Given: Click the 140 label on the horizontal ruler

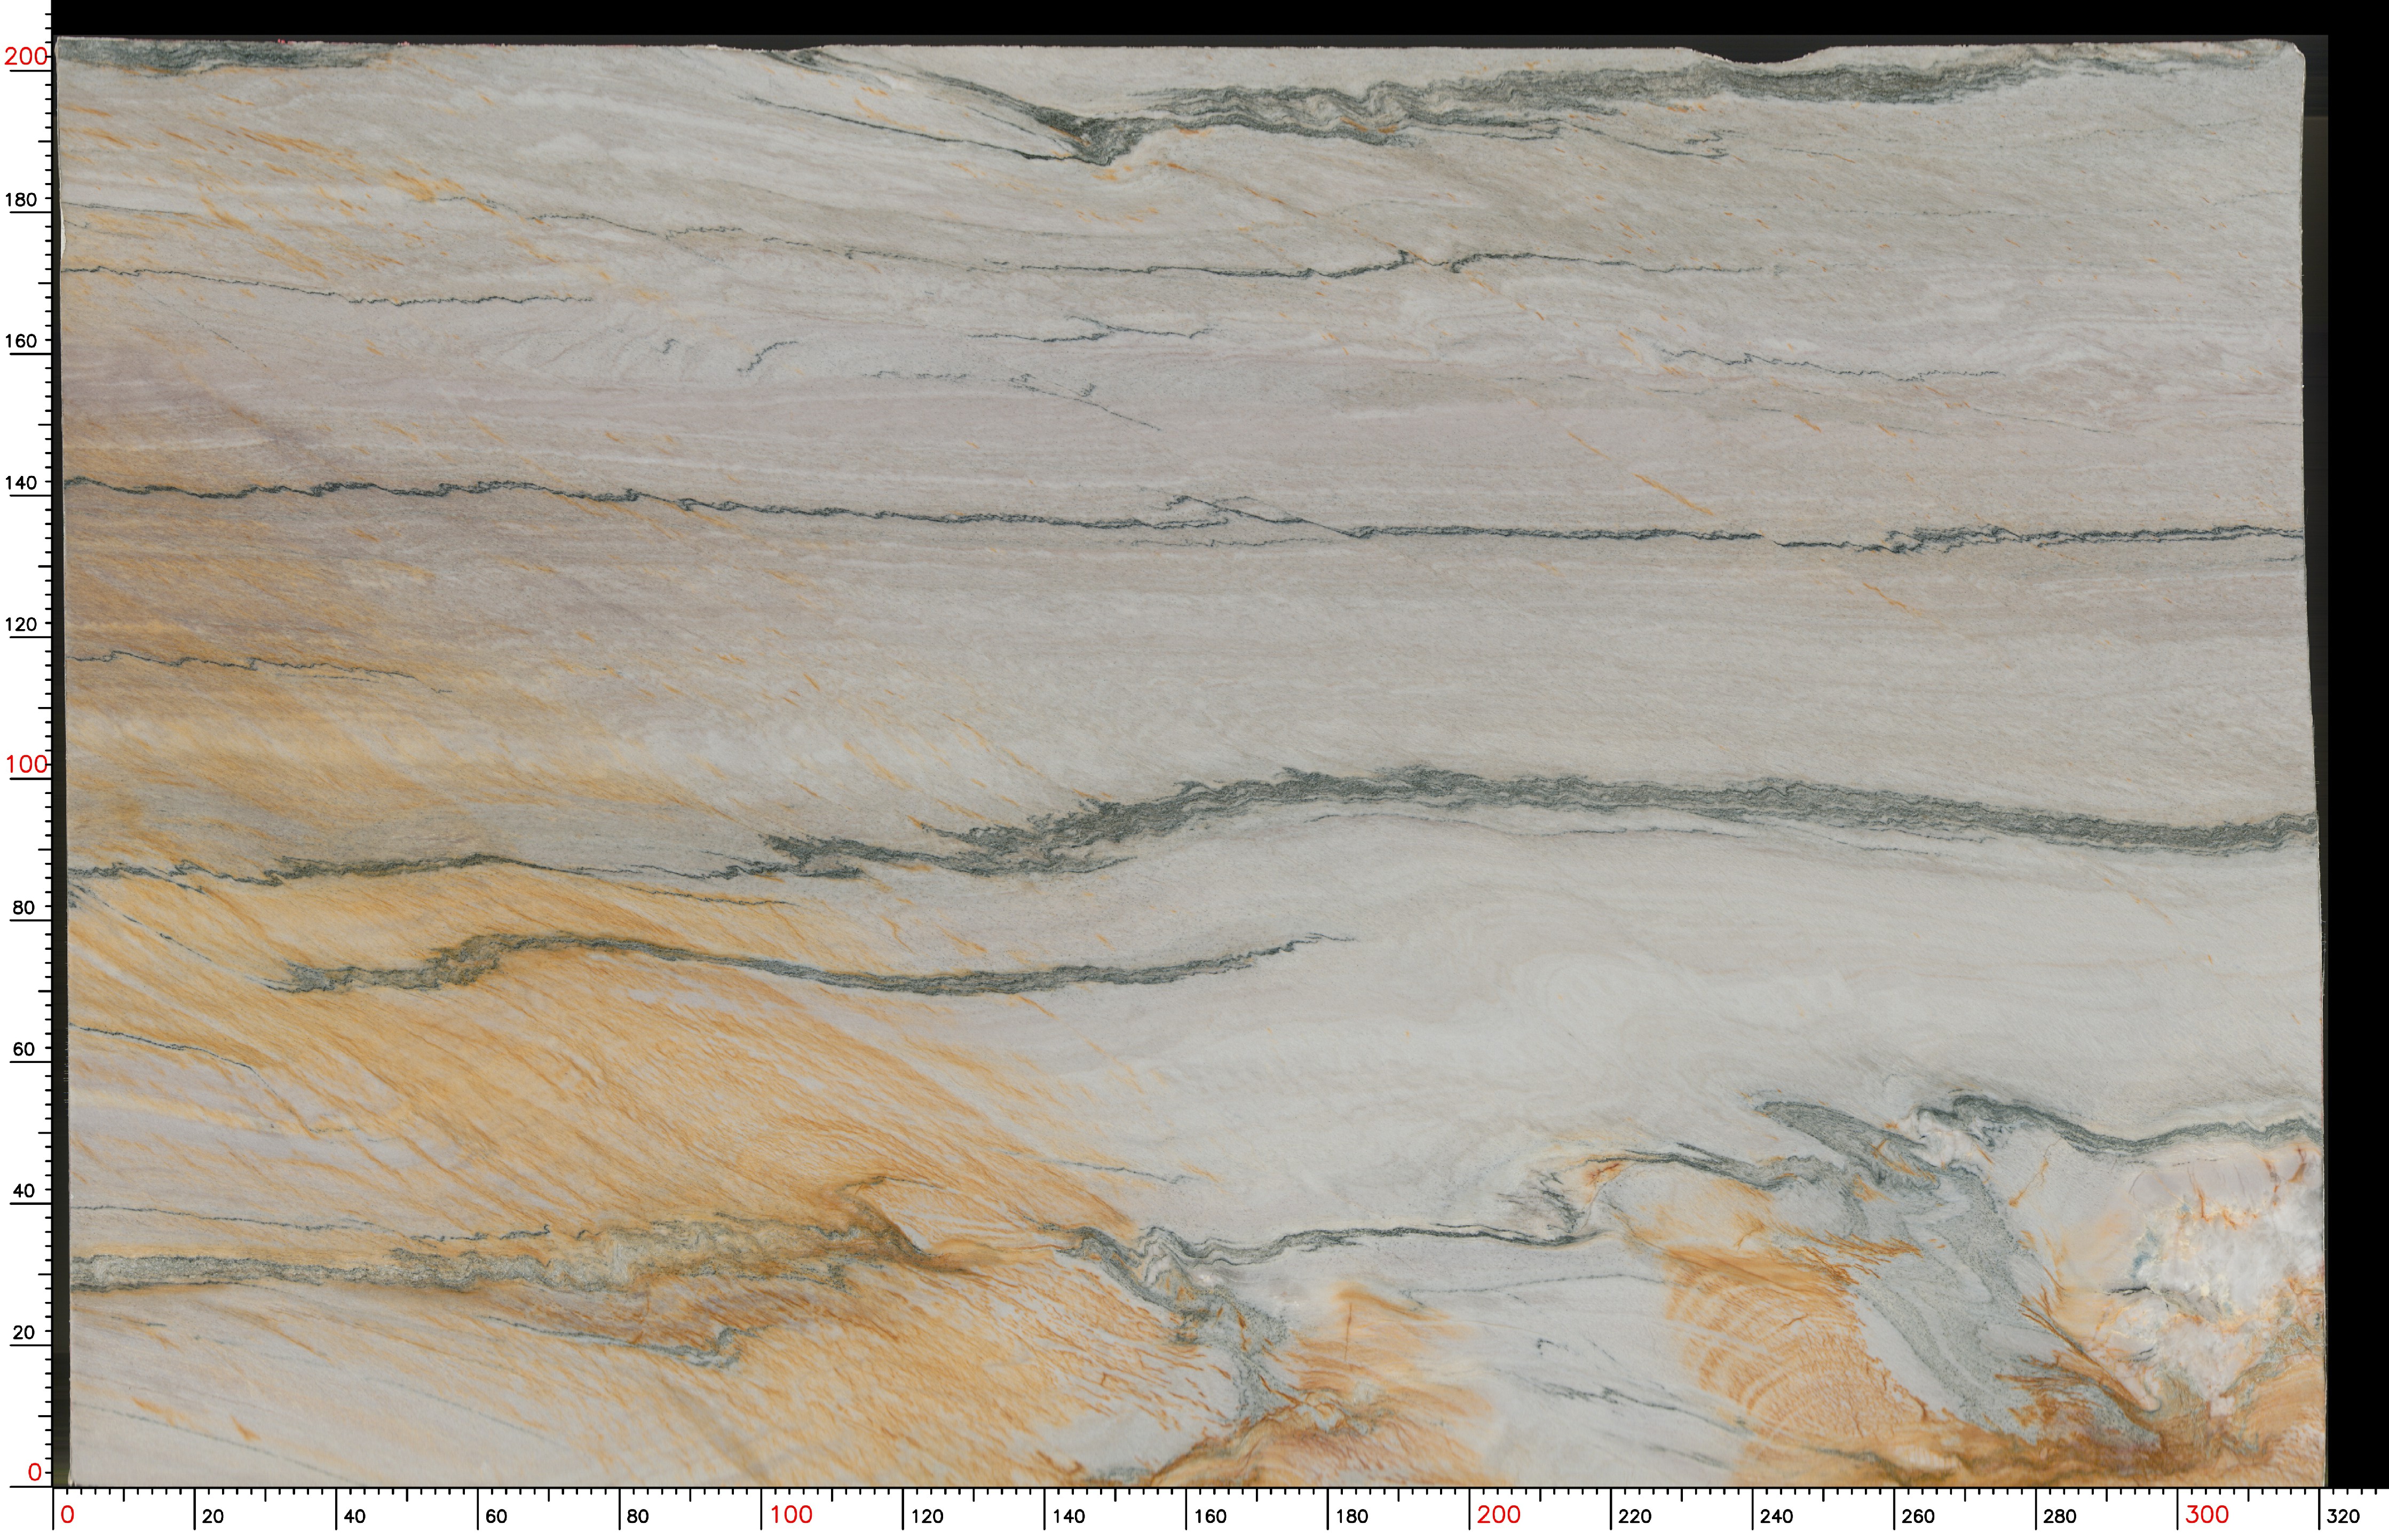Looking at the screenshot, I should point(1069,1516).
